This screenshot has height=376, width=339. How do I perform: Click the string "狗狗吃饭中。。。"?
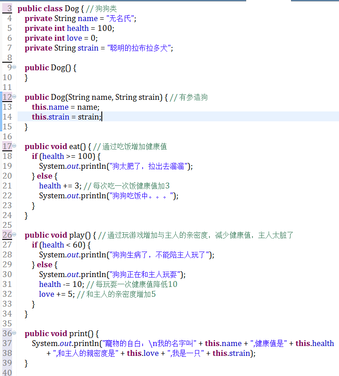[142, 196]
